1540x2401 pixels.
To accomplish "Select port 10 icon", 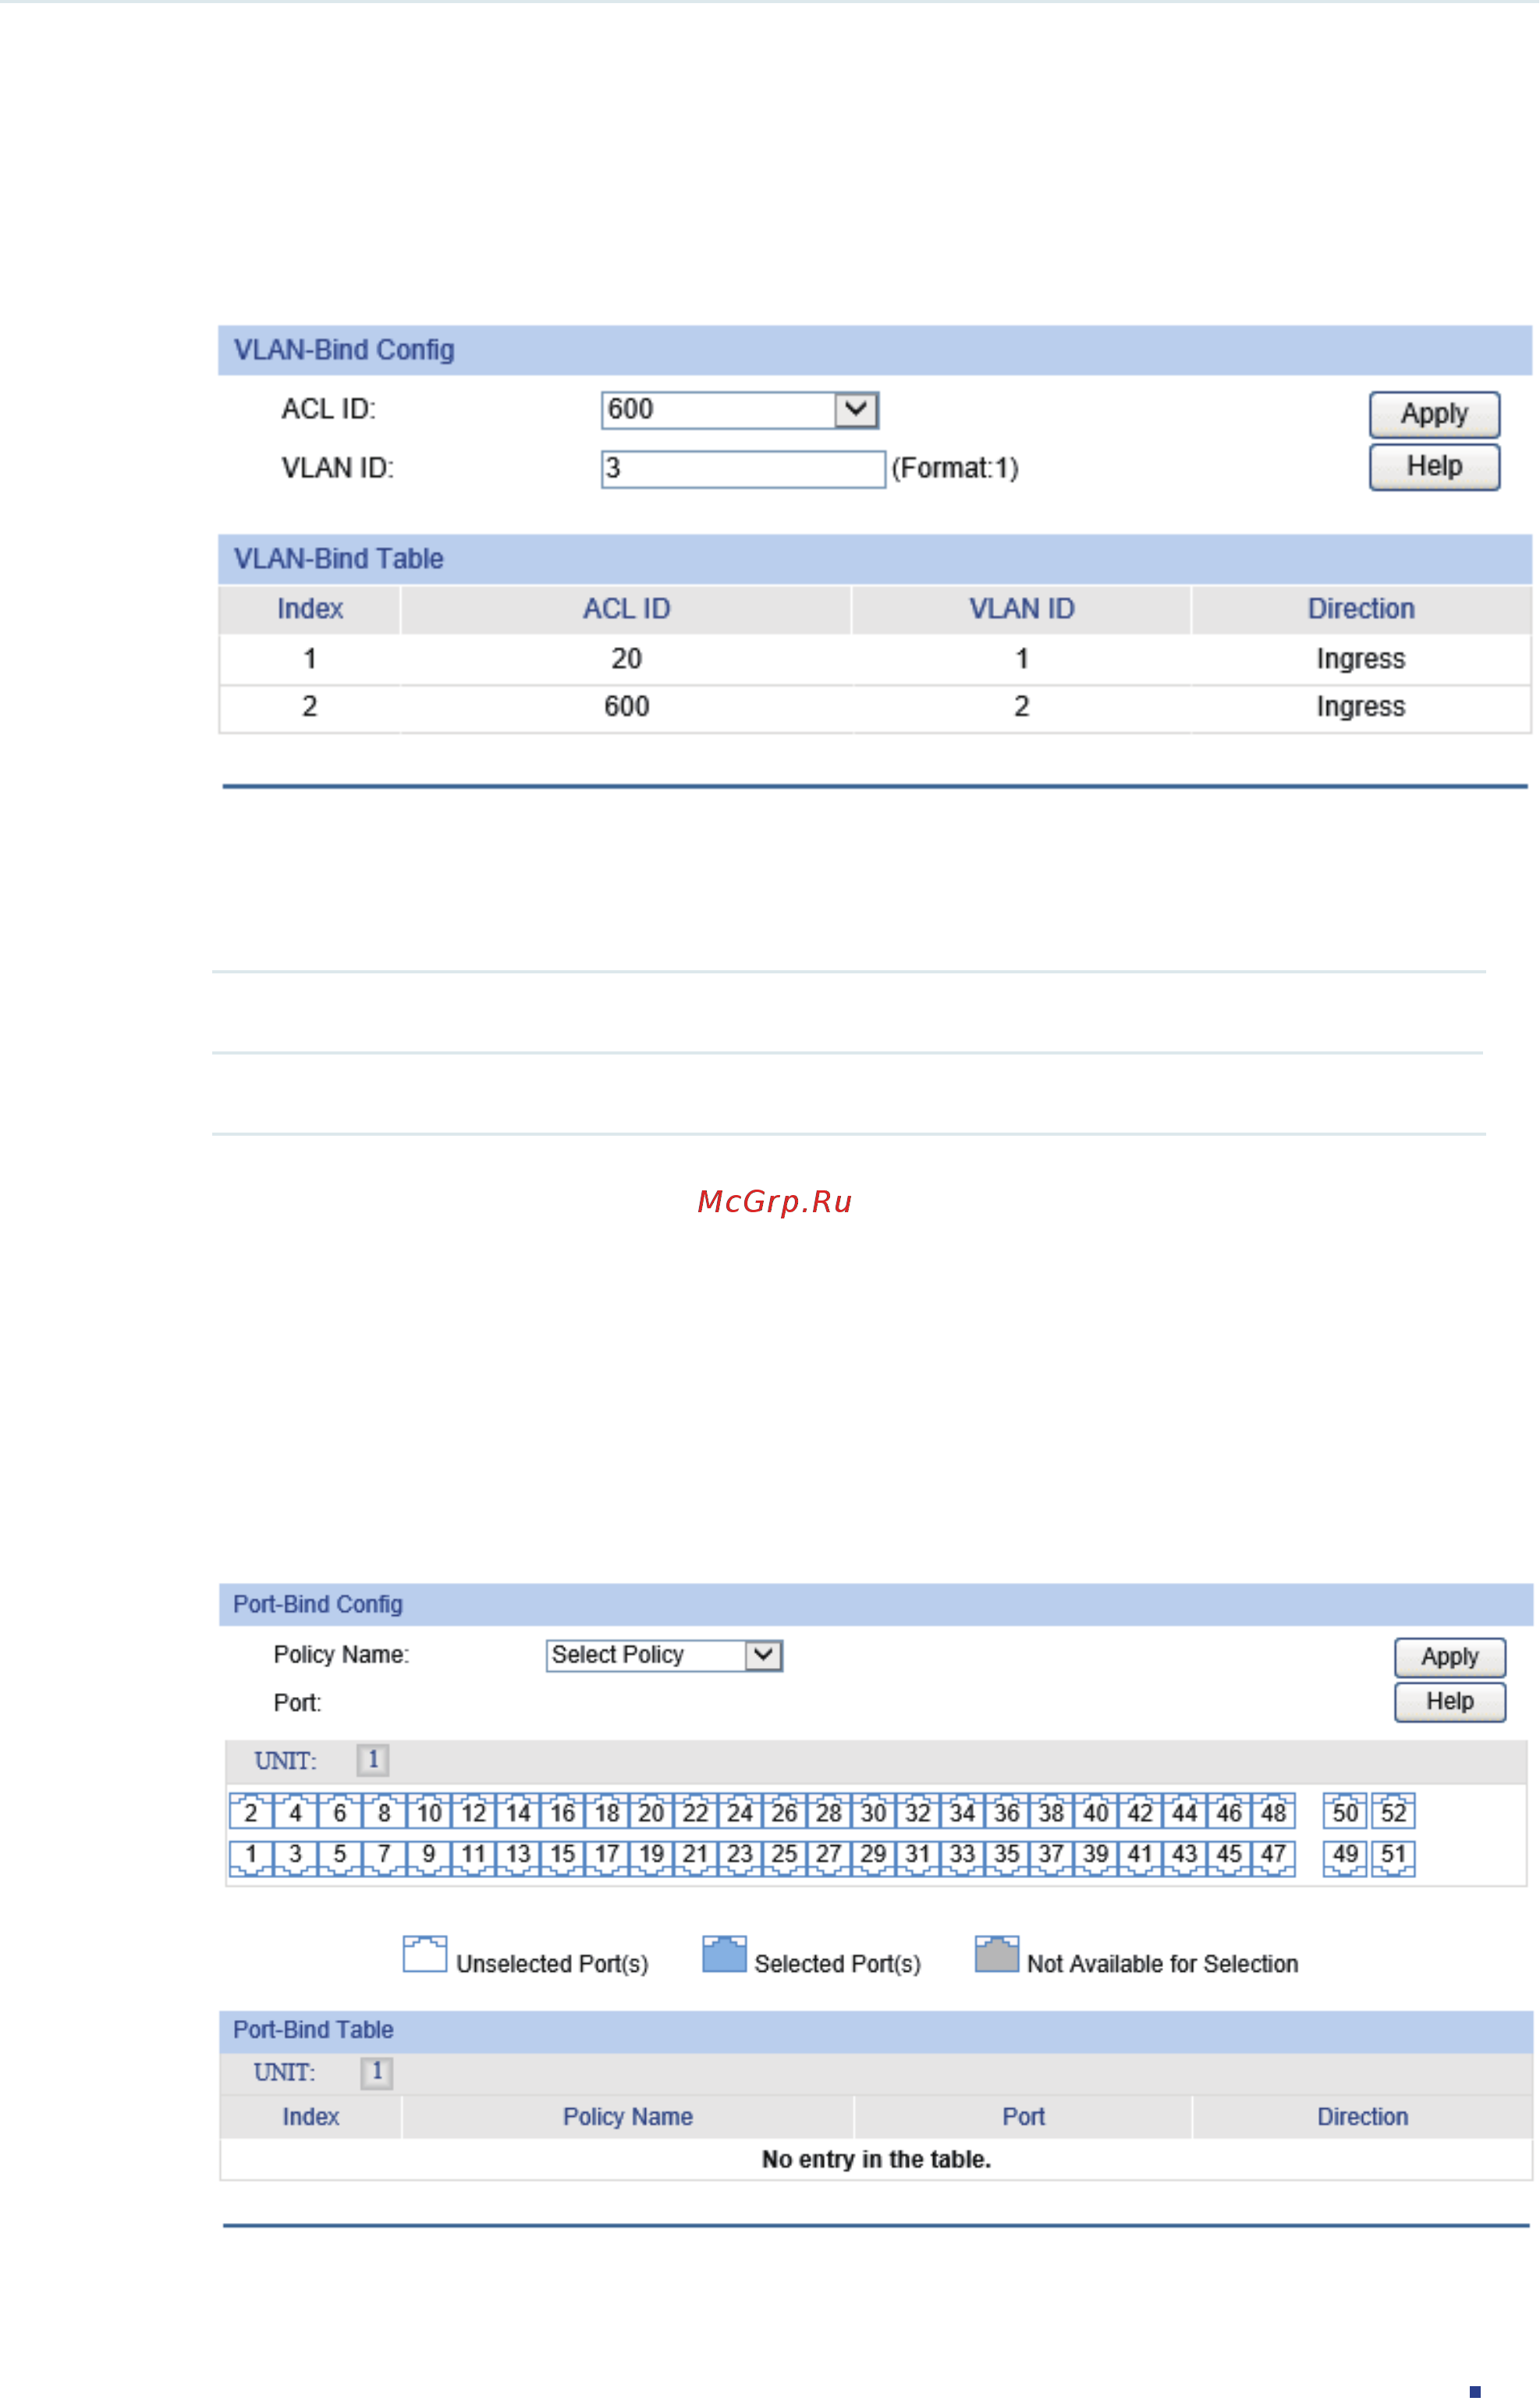I will [x=429, y=1812].
